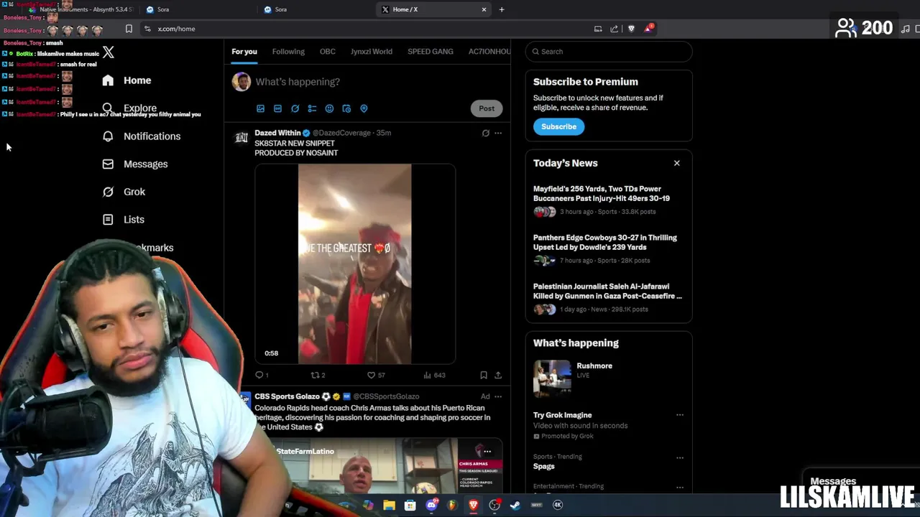Switch to the OBC tab
The height and width of the screenshot is (517, 920).
coord(327,52)
